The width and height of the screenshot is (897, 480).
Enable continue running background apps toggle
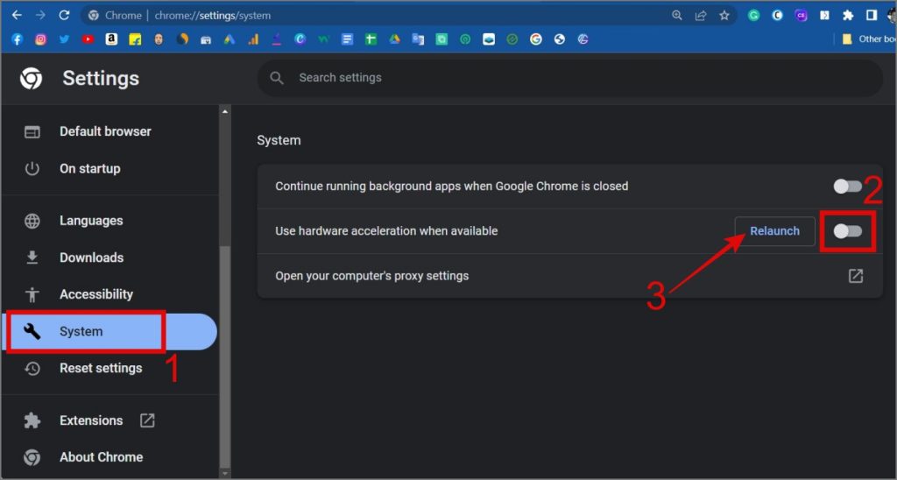tap(847, 186)
